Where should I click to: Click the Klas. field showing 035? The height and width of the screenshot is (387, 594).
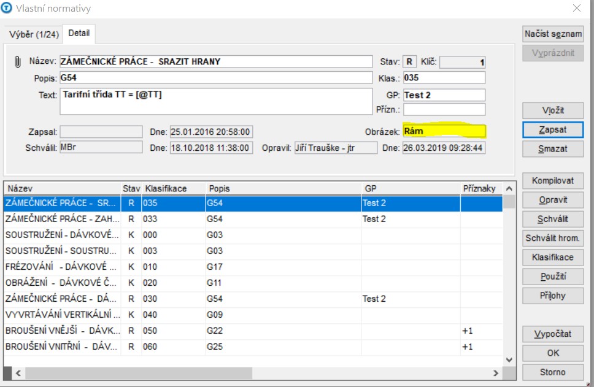pos(444,78)
